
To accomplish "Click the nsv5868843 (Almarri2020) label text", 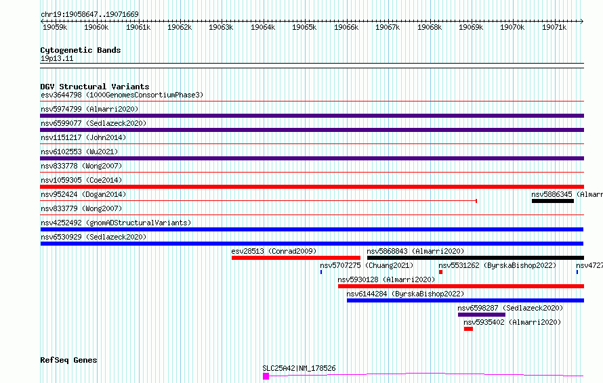I will pyautogui.click(x=415, y=251).
